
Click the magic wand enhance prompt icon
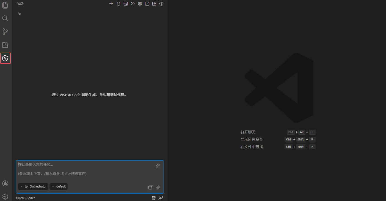(158, 166)
